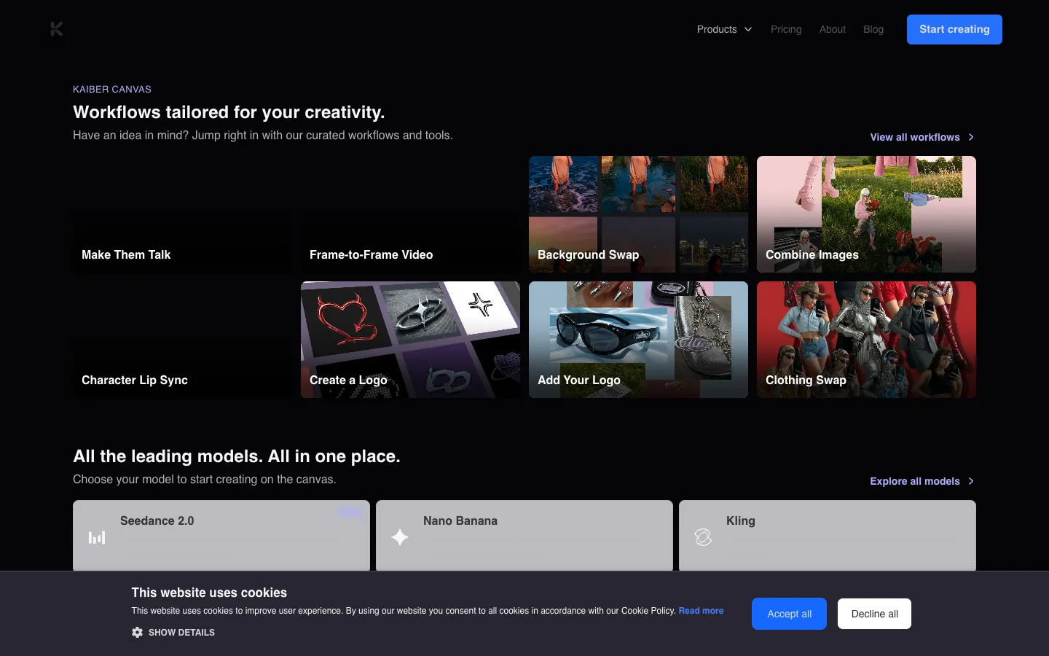Open the cookie policy Read more link

pos(701,611)
